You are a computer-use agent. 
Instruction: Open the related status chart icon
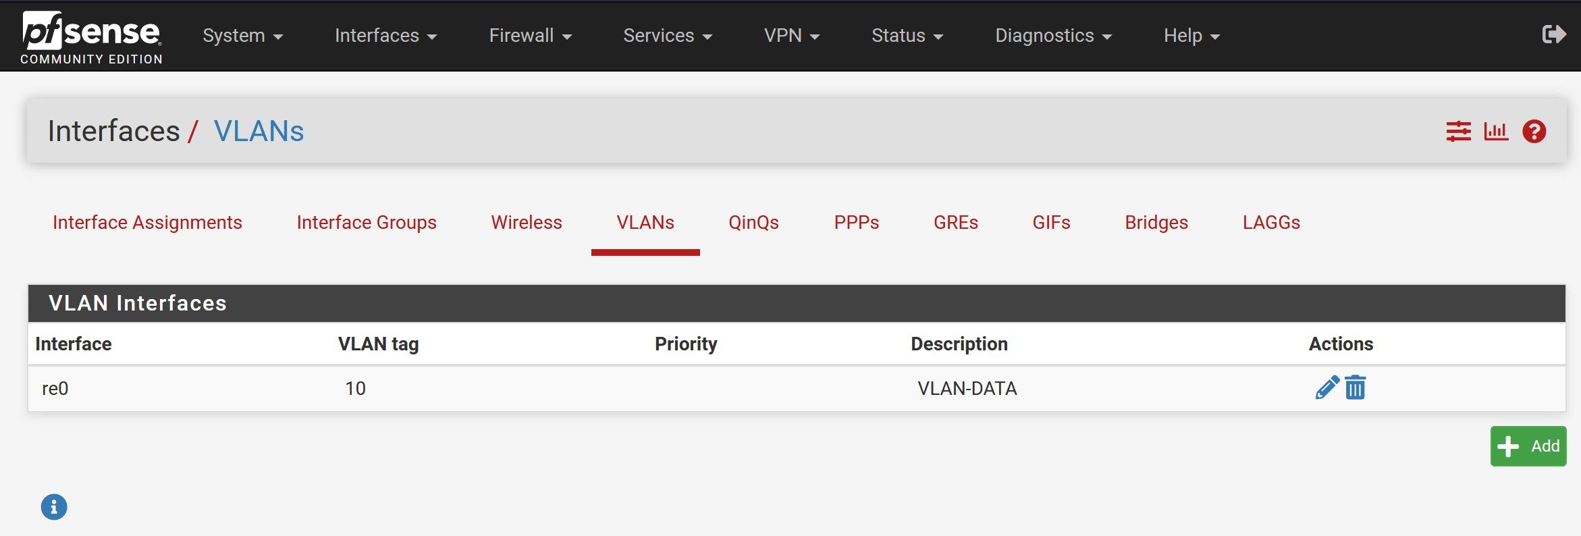[x=1496, y=131]
